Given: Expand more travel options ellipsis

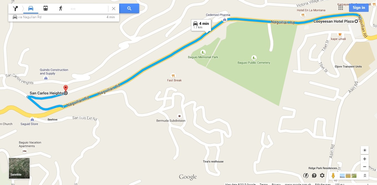Looking at the screenshot, I should click(x=73, y=9).
